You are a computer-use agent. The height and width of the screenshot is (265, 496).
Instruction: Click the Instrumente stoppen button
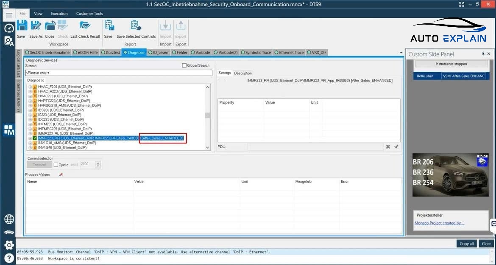click(x=451, y=64)
